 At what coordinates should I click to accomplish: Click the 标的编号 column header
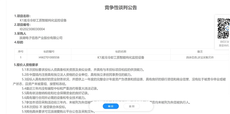click(x=49, y=52)
